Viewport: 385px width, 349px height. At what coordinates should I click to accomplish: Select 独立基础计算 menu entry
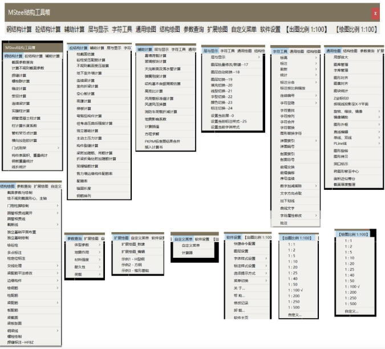coord(88,131)
